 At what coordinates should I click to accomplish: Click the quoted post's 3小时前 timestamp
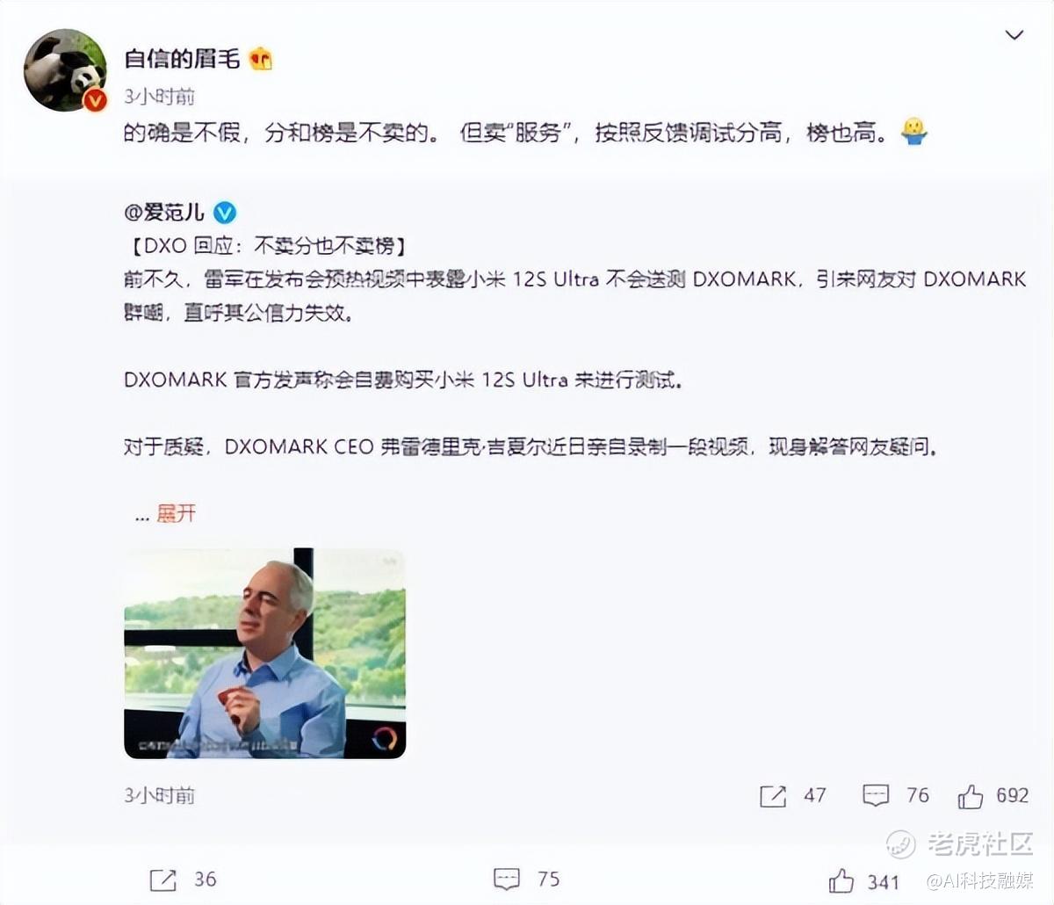[159, 795]
